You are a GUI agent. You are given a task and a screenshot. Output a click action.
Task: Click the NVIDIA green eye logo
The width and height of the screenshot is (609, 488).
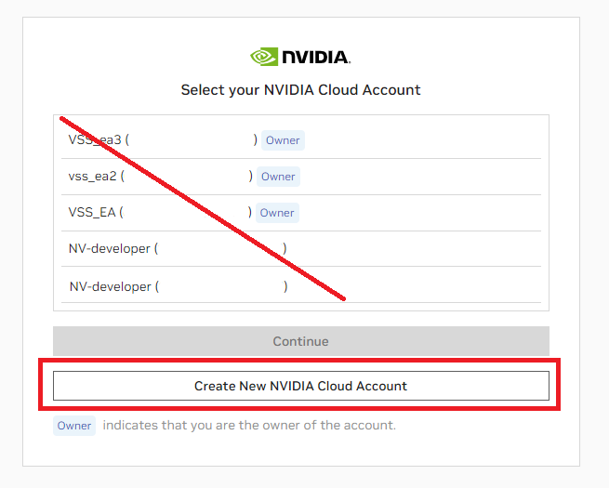pos(264,57)
